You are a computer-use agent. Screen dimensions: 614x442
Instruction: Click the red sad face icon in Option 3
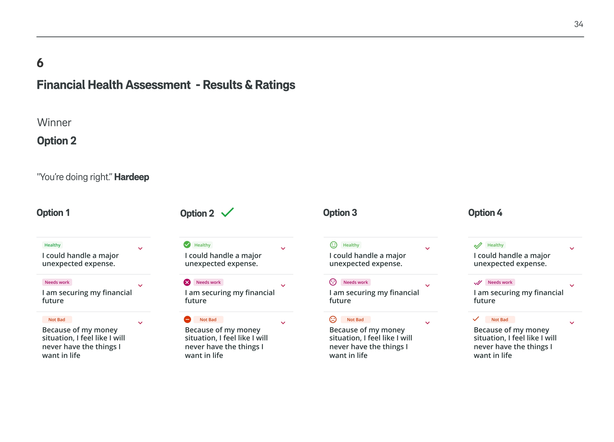(x=333, y=319)
